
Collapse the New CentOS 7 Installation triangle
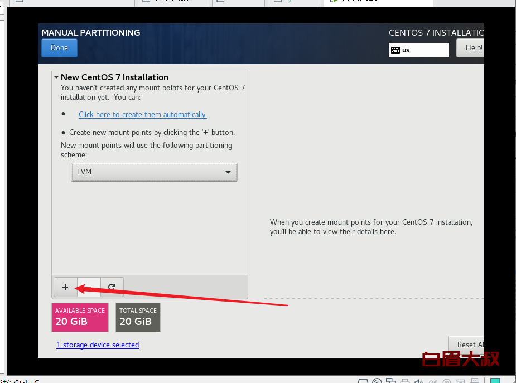56,77
